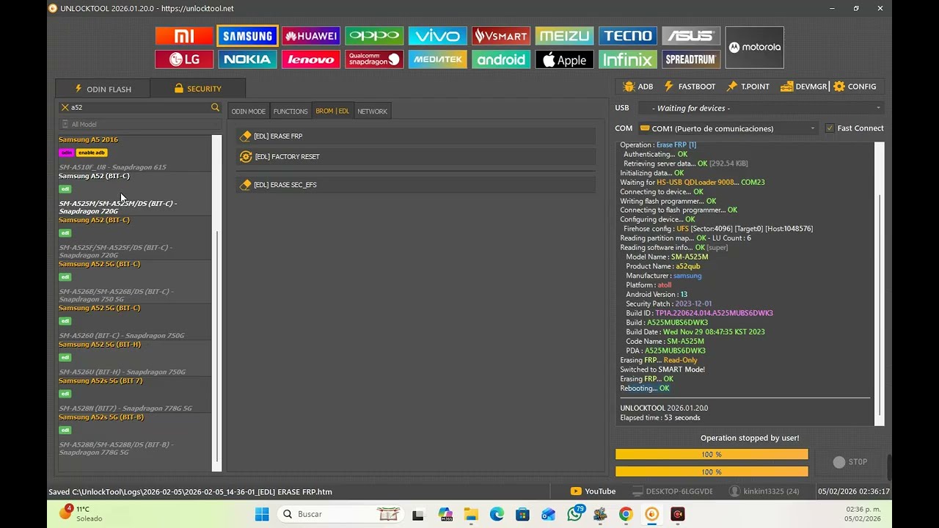Pick the Vivo brand logo
Screen dimensions: 939x528
[438, 36]
